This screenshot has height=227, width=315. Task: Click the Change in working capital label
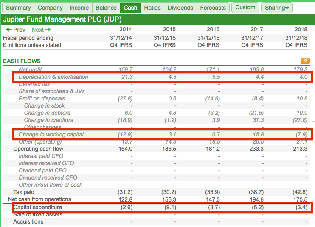pos(51,134)
